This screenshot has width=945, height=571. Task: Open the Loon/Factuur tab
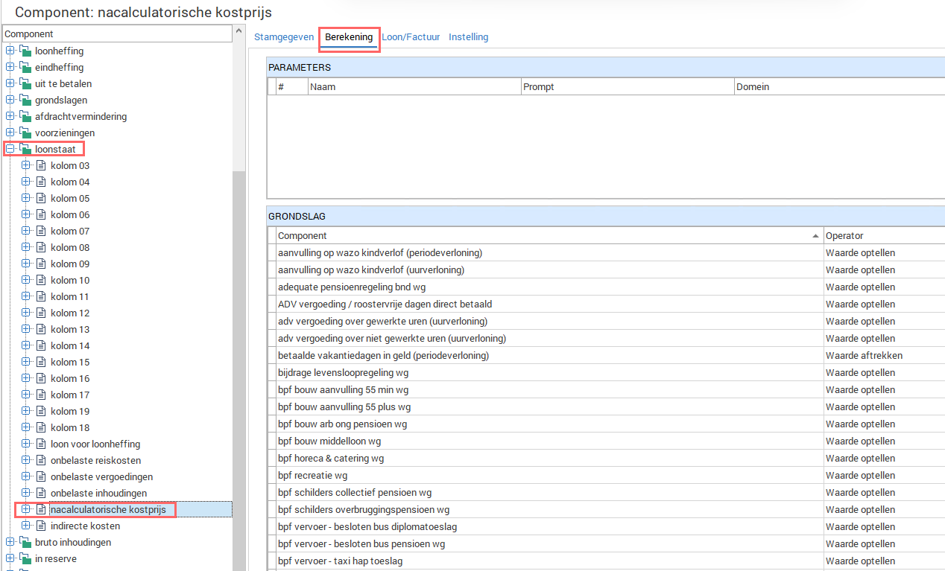pos(411,37)
